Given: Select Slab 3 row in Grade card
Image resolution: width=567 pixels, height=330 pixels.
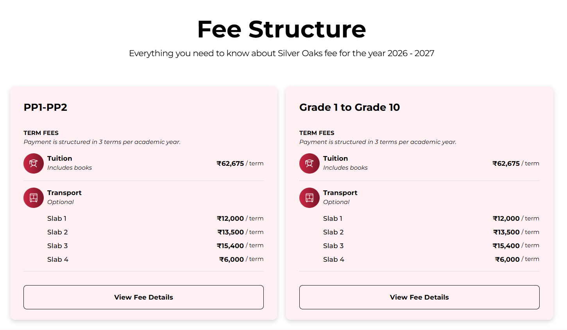Looking at the screenshot, I should 333,245.
